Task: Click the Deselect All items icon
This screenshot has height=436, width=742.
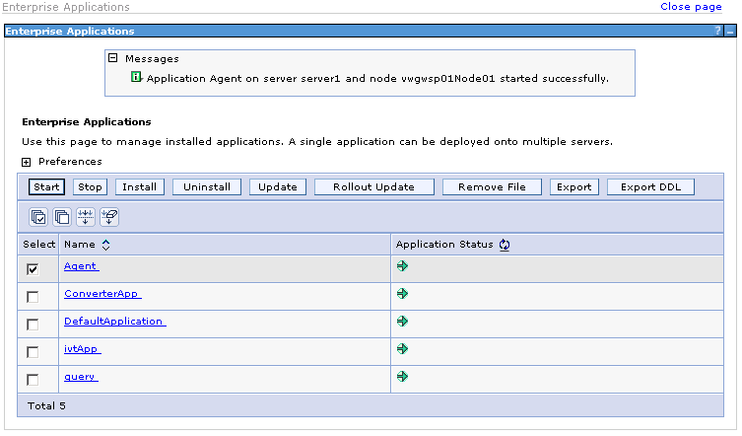Action: click(62, 216)
